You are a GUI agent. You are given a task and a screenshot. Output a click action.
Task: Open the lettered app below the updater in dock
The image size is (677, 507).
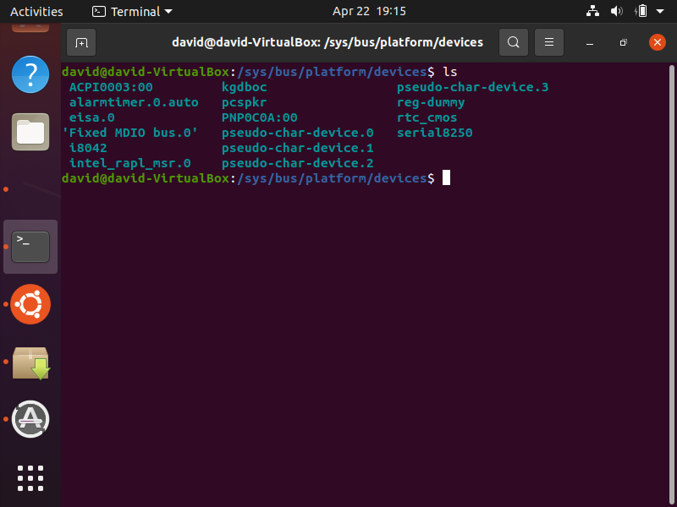point(30,418)
